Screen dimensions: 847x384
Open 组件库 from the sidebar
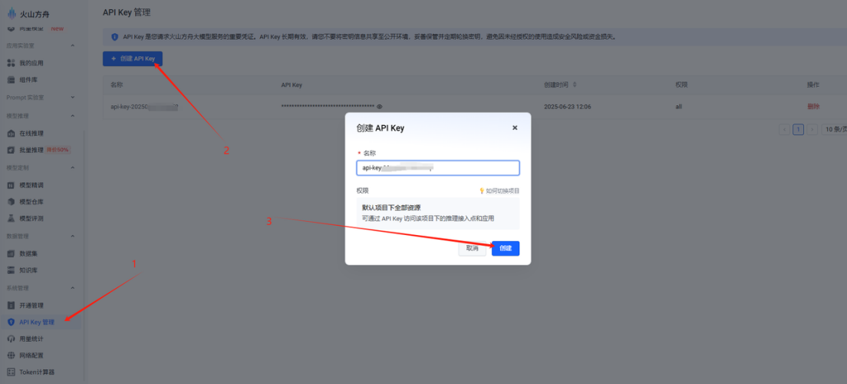coord(28,80)
